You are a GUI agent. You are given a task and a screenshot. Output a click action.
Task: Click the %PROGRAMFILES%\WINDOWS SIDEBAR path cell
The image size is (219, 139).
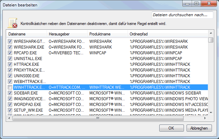165,93
